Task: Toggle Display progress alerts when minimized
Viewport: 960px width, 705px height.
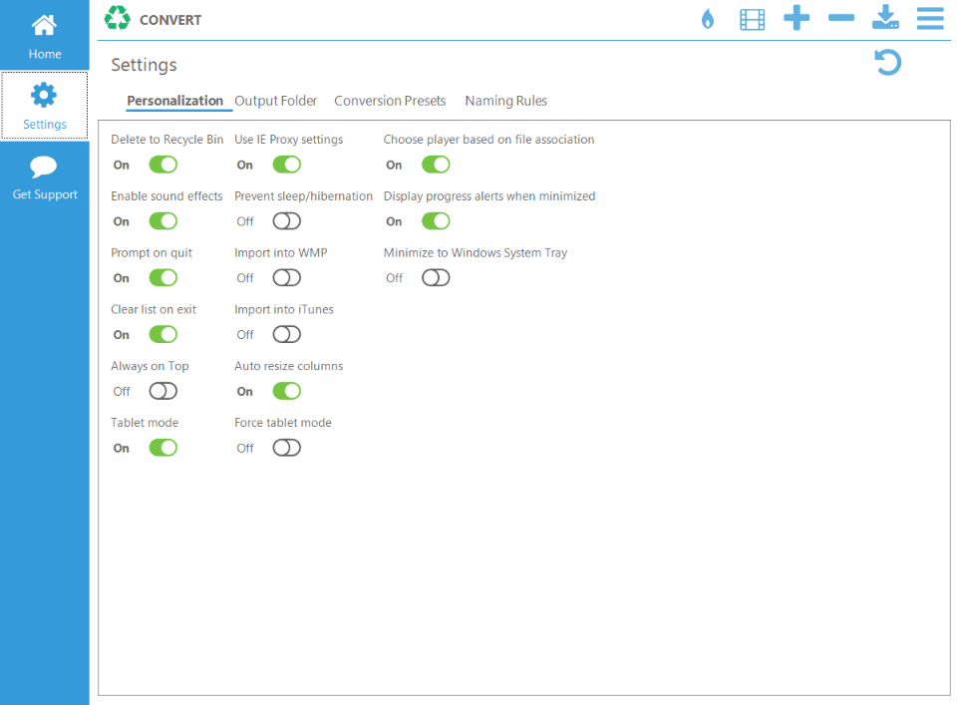Action: click(x=436, y=221)
